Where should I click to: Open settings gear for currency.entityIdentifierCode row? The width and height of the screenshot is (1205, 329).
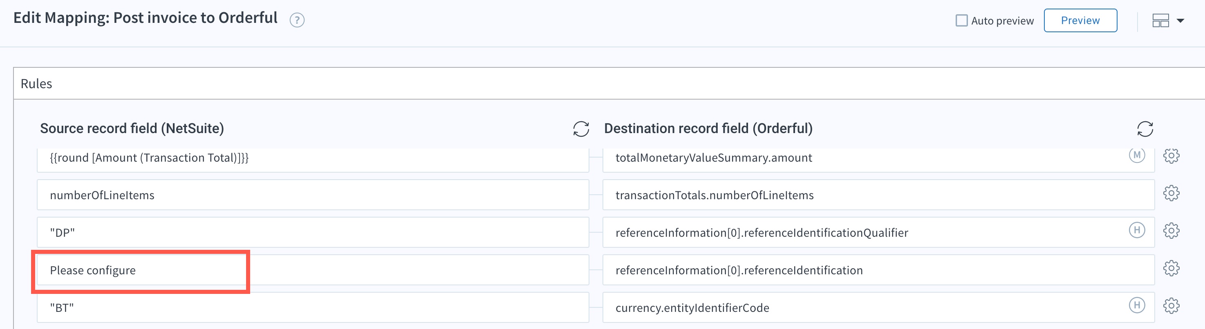(1171, 306)
